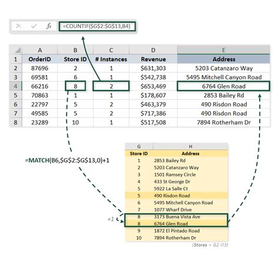
Task: Select cell with OrderID 70863
Action: [40, 95]
